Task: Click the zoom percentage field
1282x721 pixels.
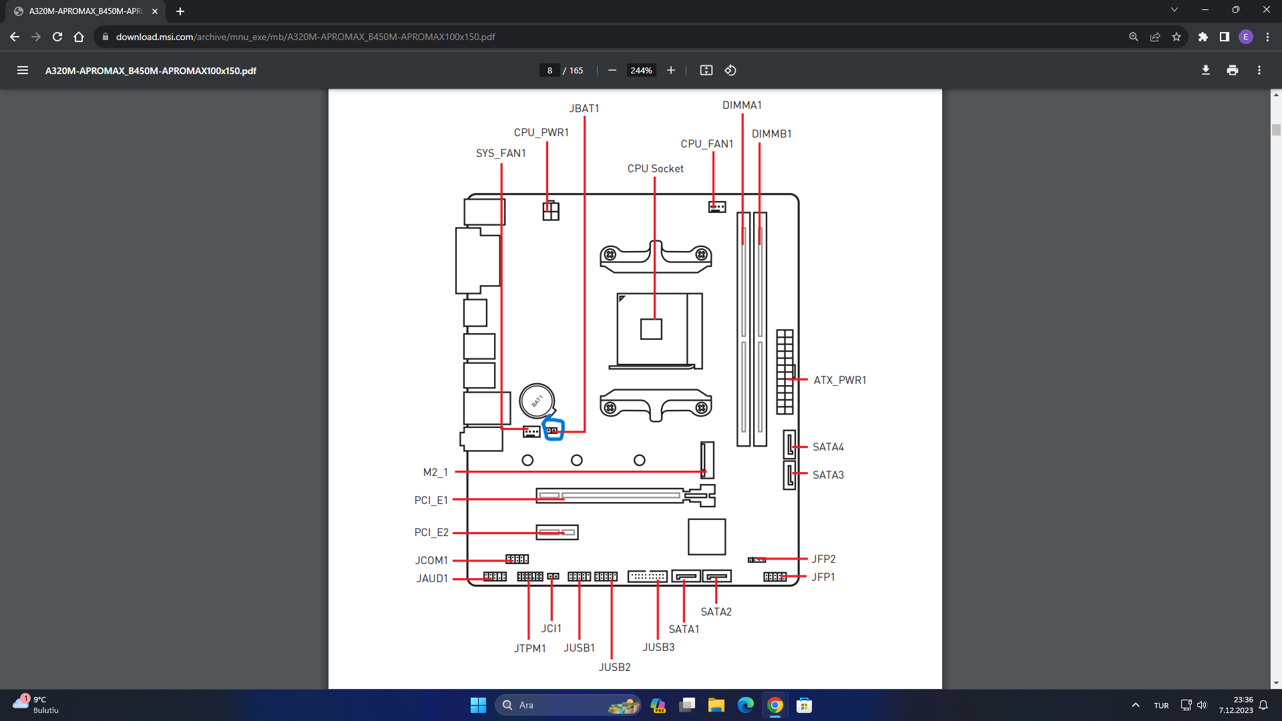Action: (641, 70)
